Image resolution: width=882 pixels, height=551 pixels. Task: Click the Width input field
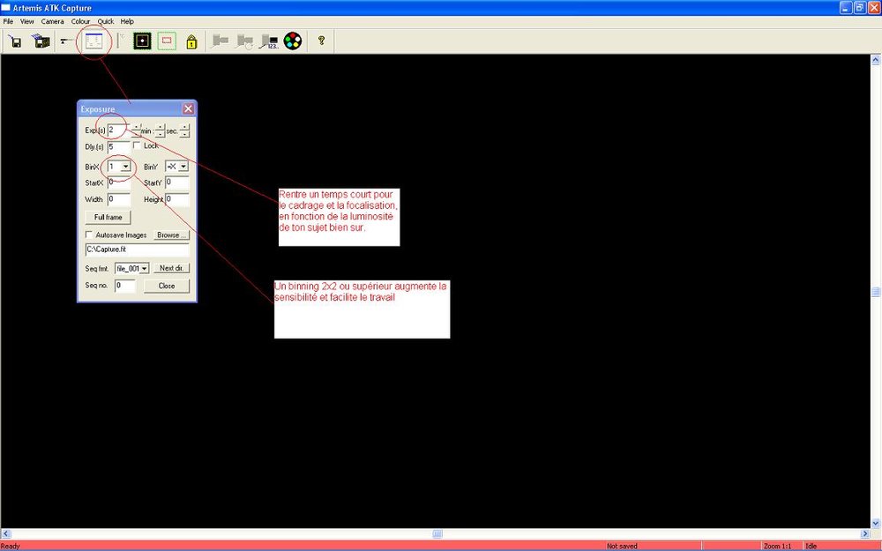[x=119, y=199]
